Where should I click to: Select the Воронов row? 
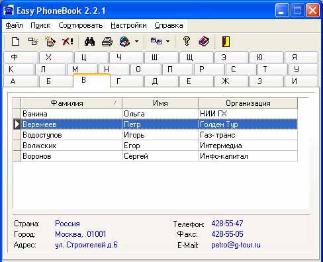click(155, 156)
